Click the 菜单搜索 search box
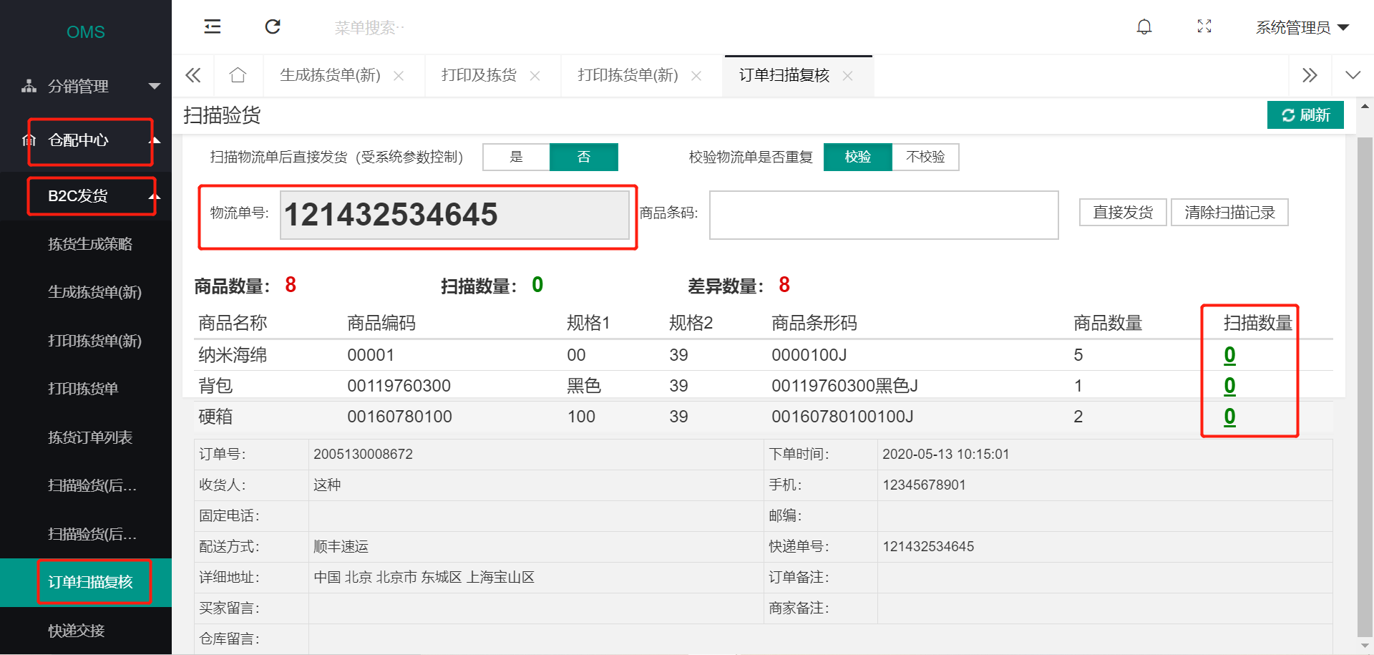The image size is (1374, 655). pos(370,28)
